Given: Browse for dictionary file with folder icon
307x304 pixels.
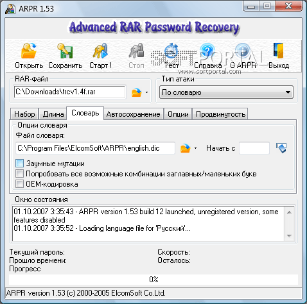Looking at the screenshot, I should click(x=186, y=148).
